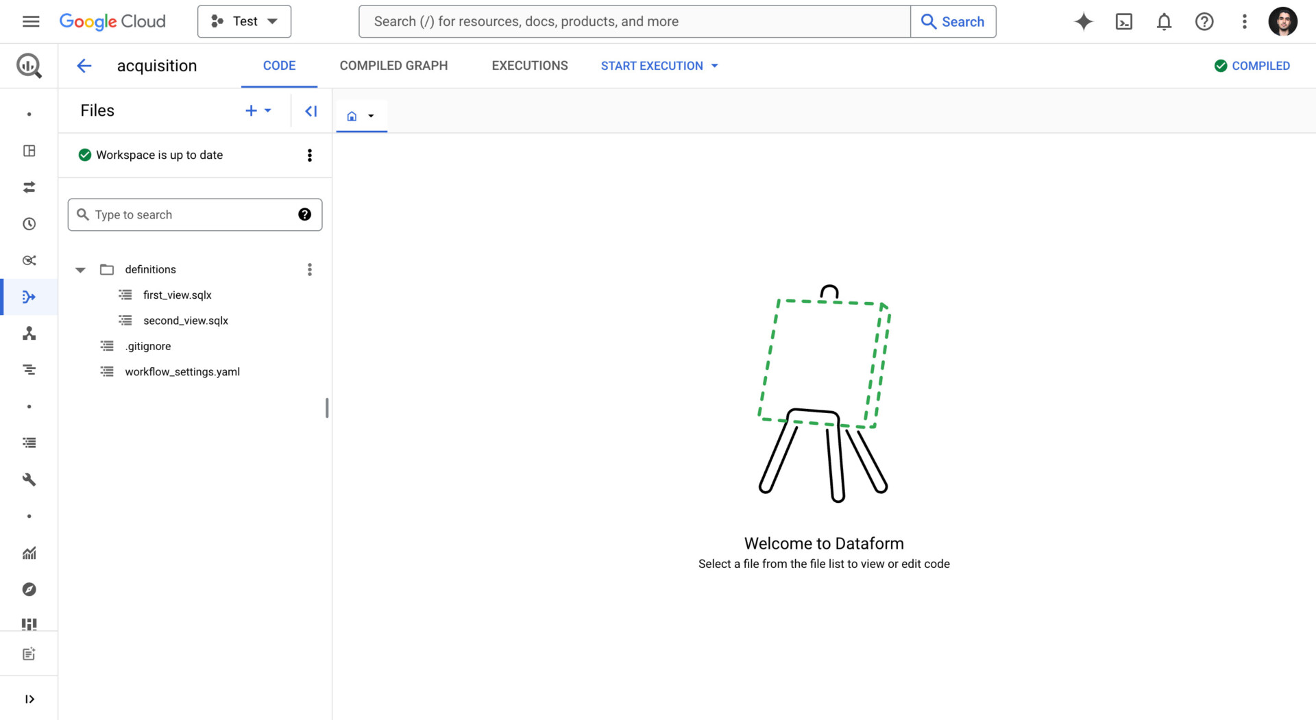Open the notifications bell

click(x=1164, y=21)
